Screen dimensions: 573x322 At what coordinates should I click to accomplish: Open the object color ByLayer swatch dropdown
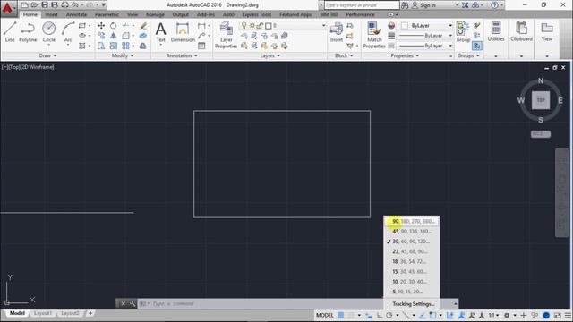point(426,26)
